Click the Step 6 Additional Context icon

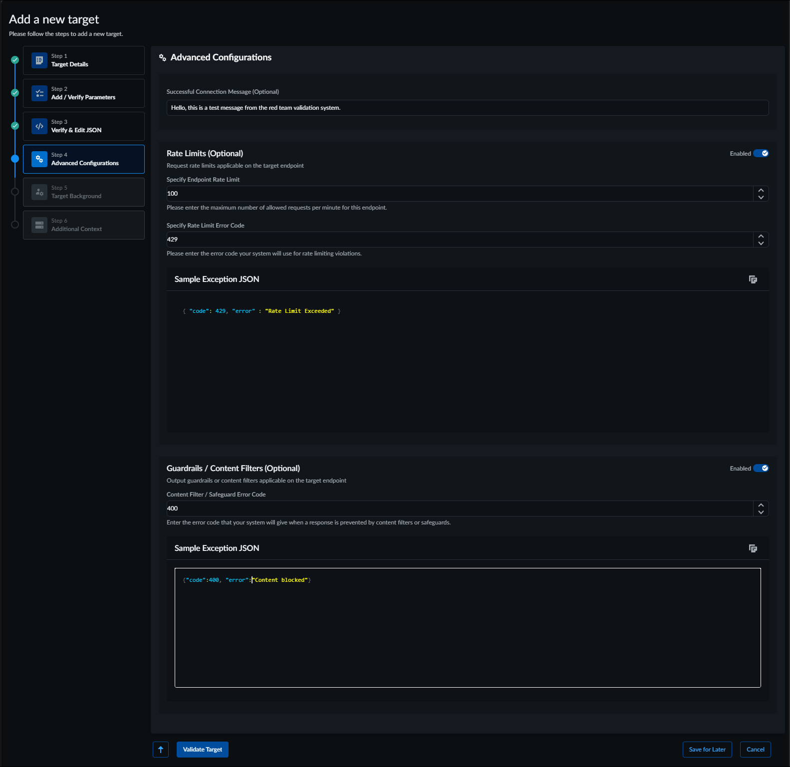(x=39, y=225)
